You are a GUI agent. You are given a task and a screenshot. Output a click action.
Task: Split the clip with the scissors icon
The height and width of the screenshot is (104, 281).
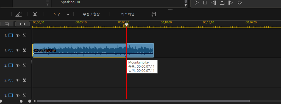click(x=35, y=14)
